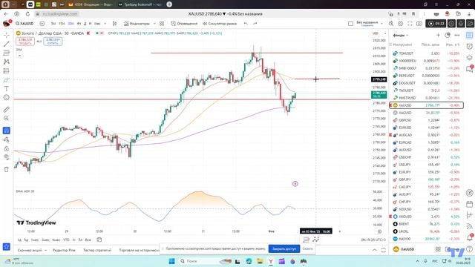Screen dimensions: 475x267
Task: Click the red Продать sell price button
Action: point(25,42)
